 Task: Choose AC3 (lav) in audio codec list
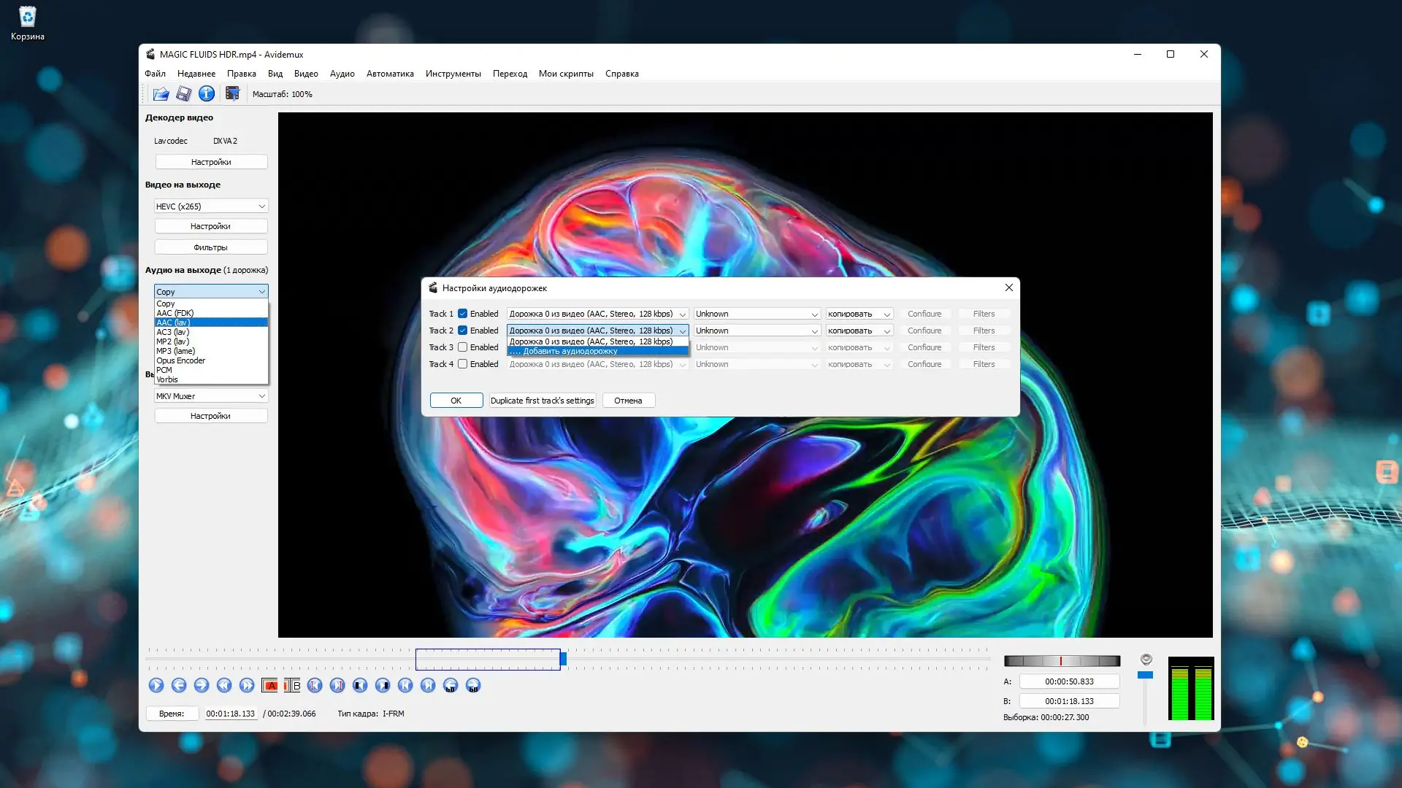click(173, 332)
